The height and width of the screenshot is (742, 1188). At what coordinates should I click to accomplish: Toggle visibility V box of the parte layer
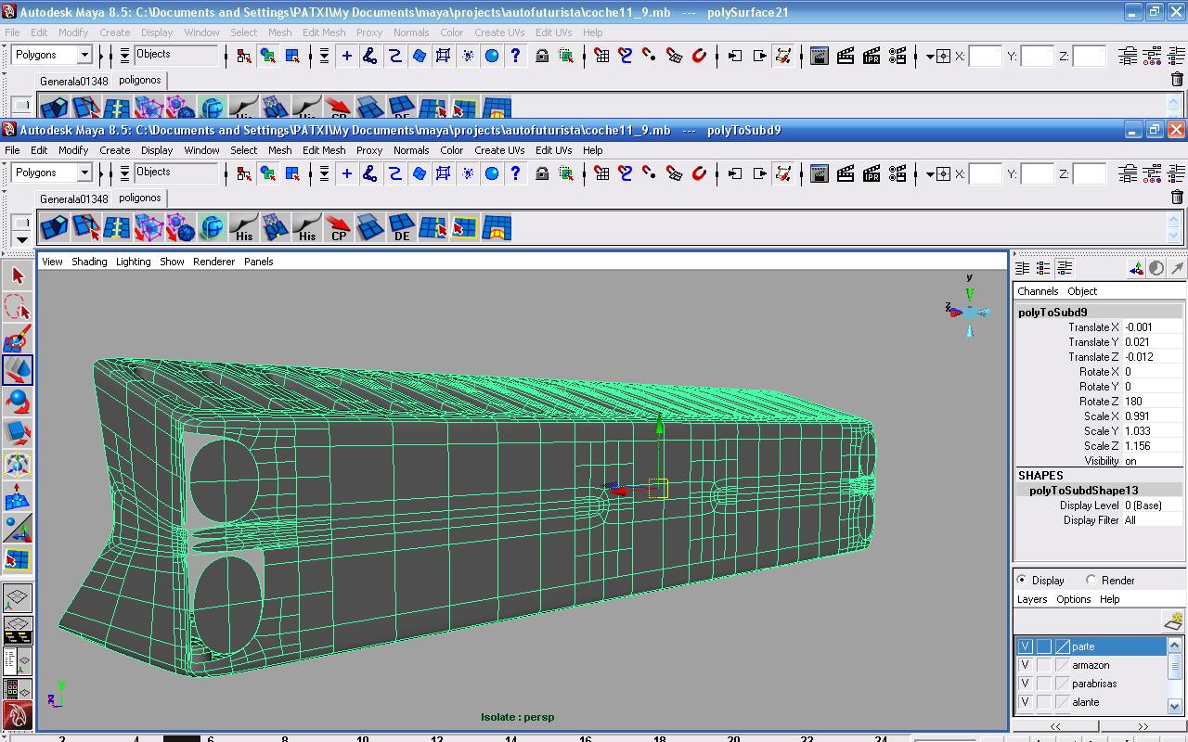coord(1025,646)
